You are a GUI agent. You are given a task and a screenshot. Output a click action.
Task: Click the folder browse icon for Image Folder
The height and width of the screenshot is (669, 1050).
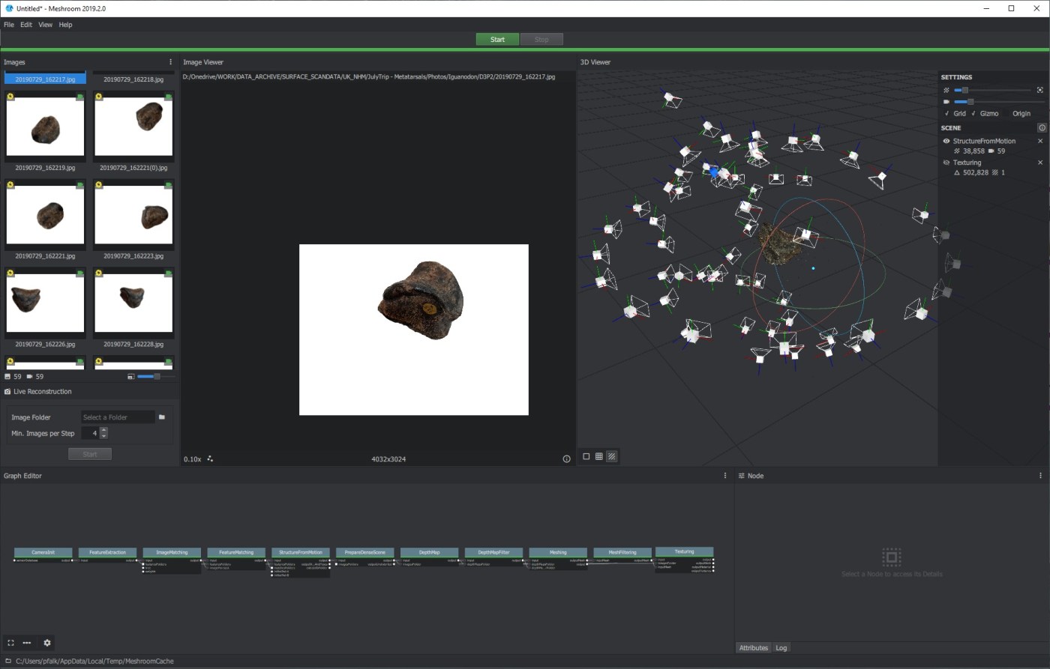162,417
